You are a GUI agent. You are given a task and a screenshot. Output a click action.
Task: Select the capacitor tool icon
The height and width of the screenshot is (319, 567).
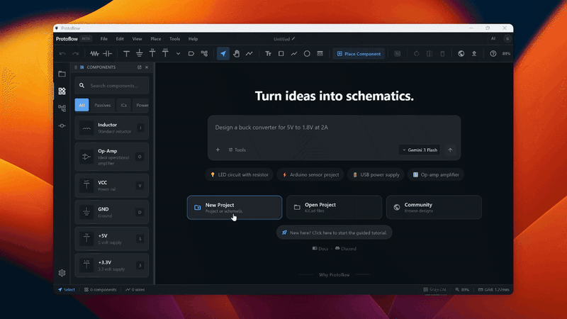pos(108,54)
